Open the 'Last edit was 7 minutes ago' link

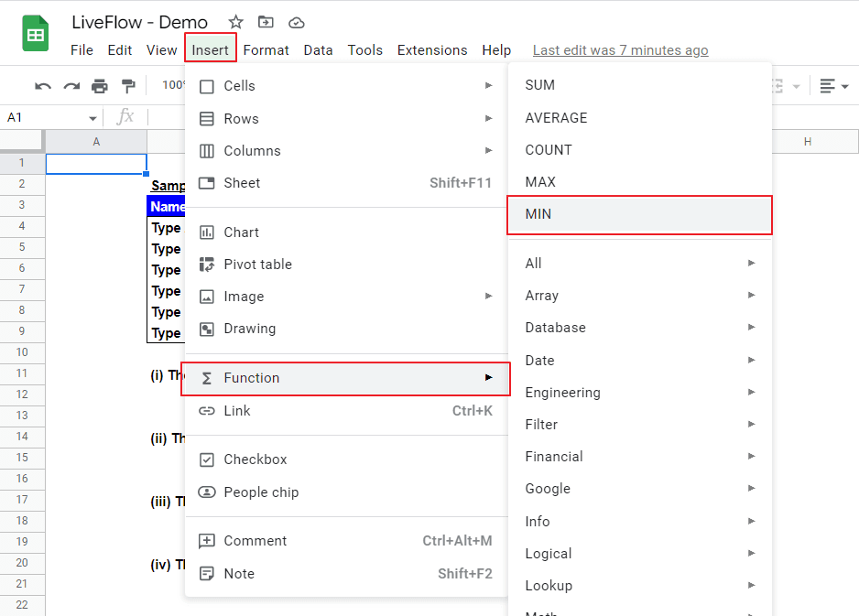pyautogui.click(x=620, y=50)
